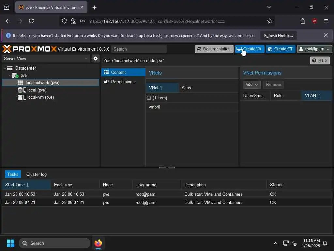Open Firefox View from tab bar
This screenshot has width=334, height=251.
7,7
